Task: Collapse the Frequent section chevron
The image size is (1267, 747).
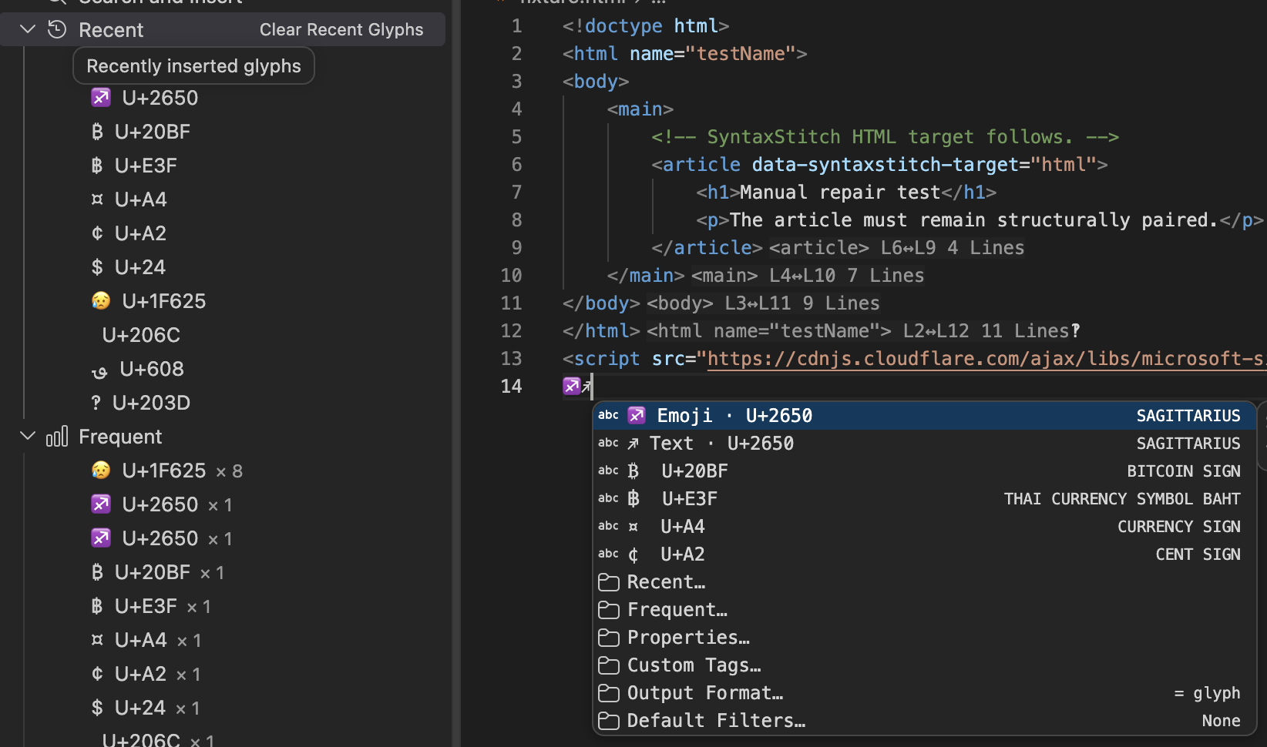Action: tap(28, 436)
